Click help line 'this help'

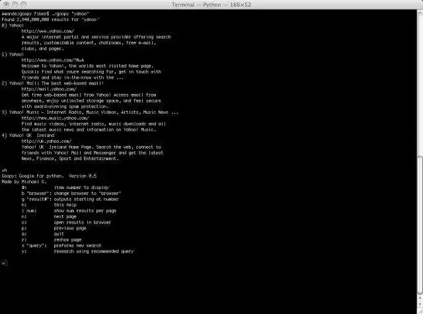point(65,205)
